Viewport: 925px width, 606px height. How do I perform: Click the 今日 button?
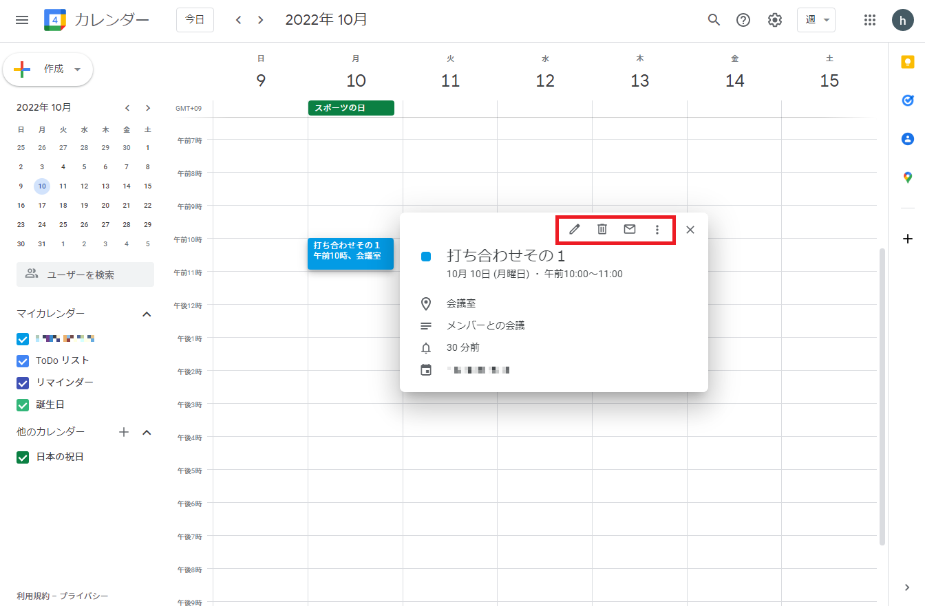pos(195,20)
